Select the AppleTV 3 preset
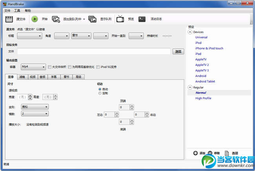The image size is (255, 171). tap(202, 70)
